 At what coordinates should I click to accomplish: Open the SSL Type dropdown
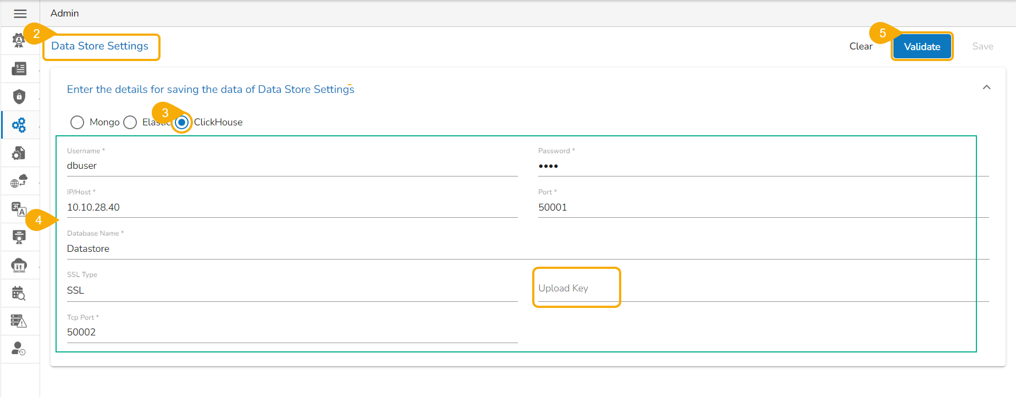(x=291, y=290)
